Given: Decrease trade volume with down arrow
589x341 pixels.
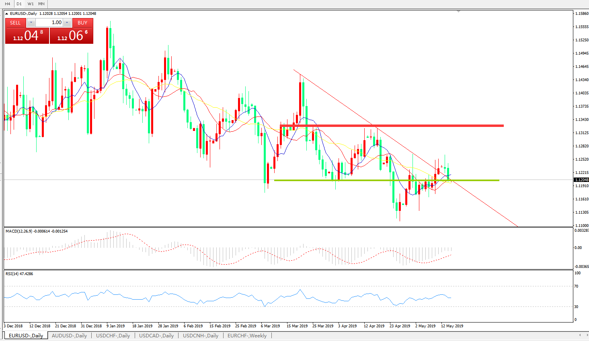Looking at the screenshot, I should [31, 22].
